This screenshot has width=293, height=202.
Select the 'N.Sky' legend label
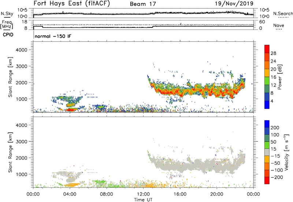coord(7,13)
